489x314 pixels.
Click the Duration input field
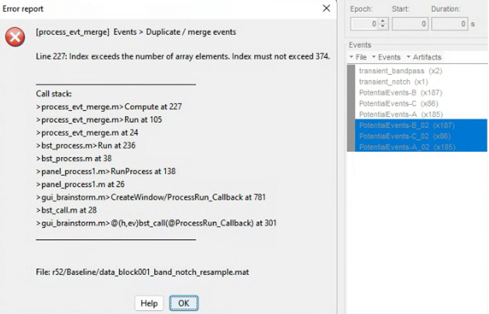(x=449, y=24)
